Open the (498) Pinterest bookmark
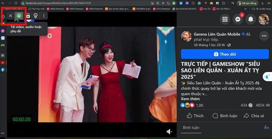This screenshot has height=139, width=272. [x=55, y=9]
